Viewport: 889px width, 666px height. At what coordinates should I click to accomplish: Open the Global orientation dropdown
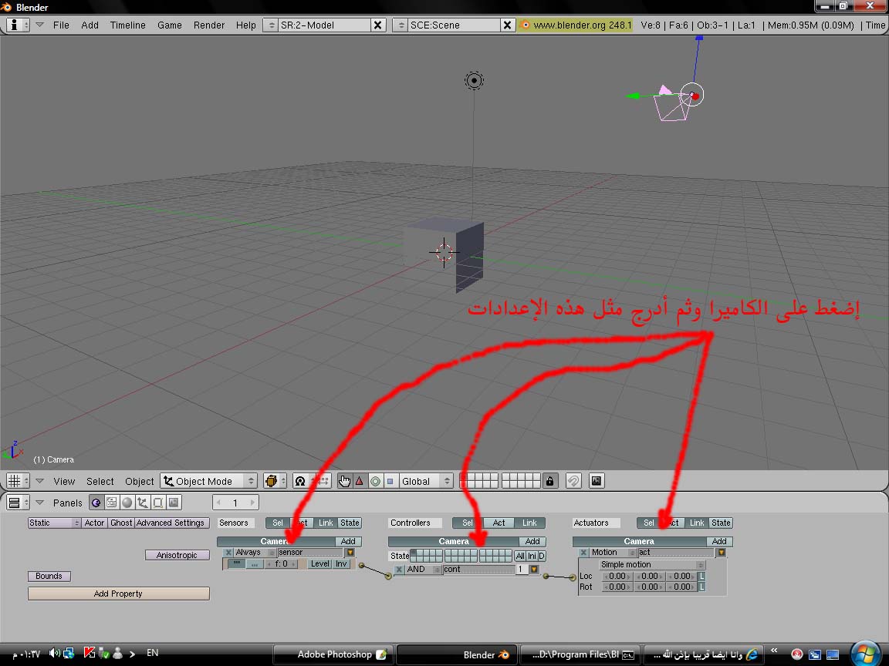426,481
